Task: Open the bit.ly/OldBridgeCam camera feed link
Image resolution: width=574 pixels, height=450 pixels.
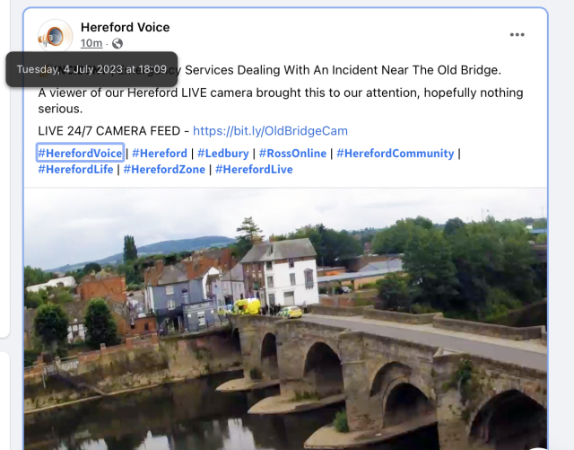Action: pyautogui.click(x=270, y=131)
